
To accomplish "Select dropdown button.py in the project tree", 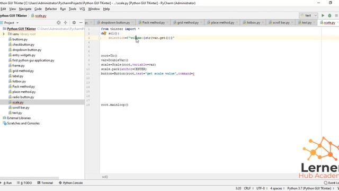I will click(x=27, y=50).
